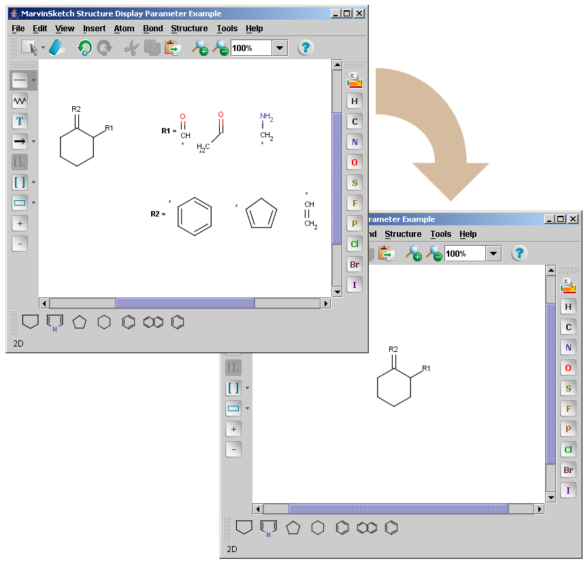Open the zoom level dropdown
Screen dimensions: 588x563
(279, 48)
